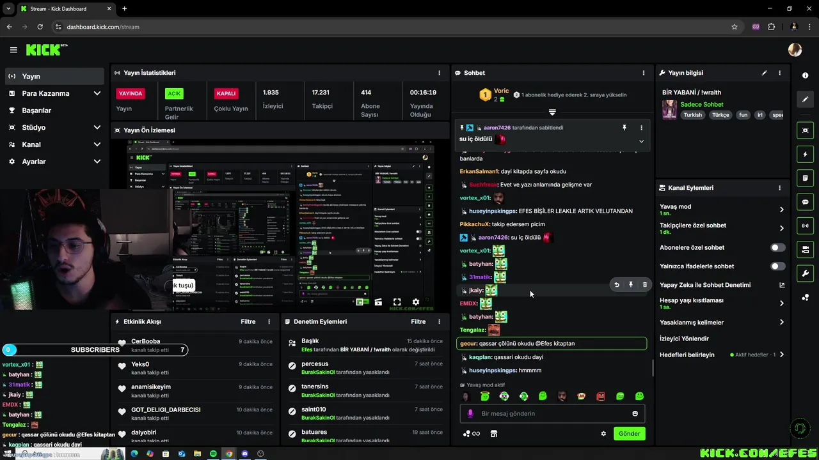Send message with Gönder button

629,434
